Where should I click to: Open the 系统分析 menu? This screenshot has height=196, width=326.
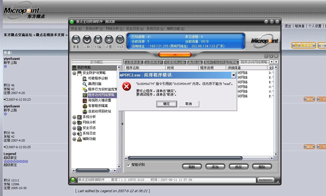click(x=94, y=29)
